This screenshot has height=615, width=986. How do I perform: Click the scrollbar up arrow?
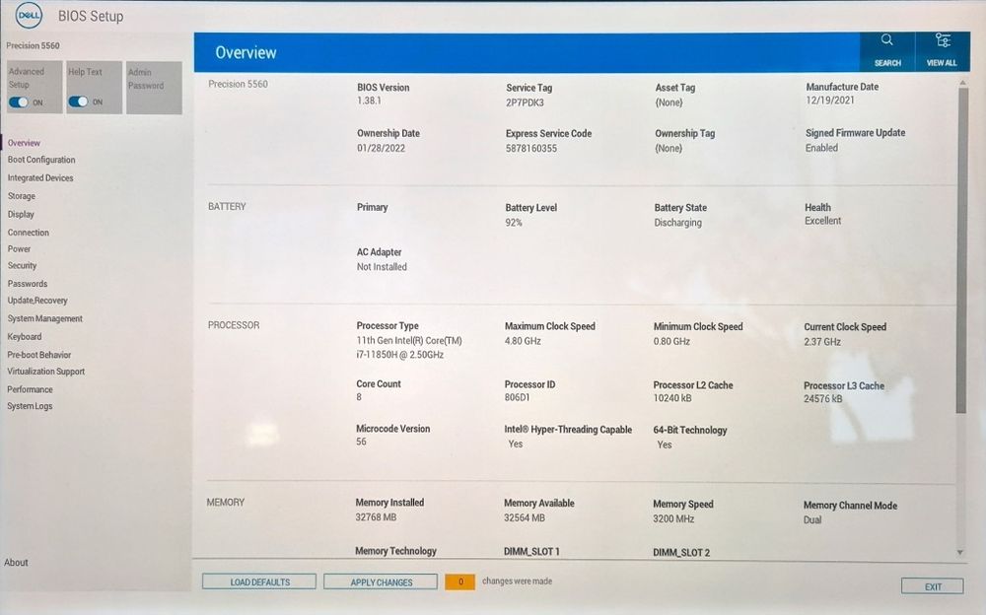tap(962, 83)
